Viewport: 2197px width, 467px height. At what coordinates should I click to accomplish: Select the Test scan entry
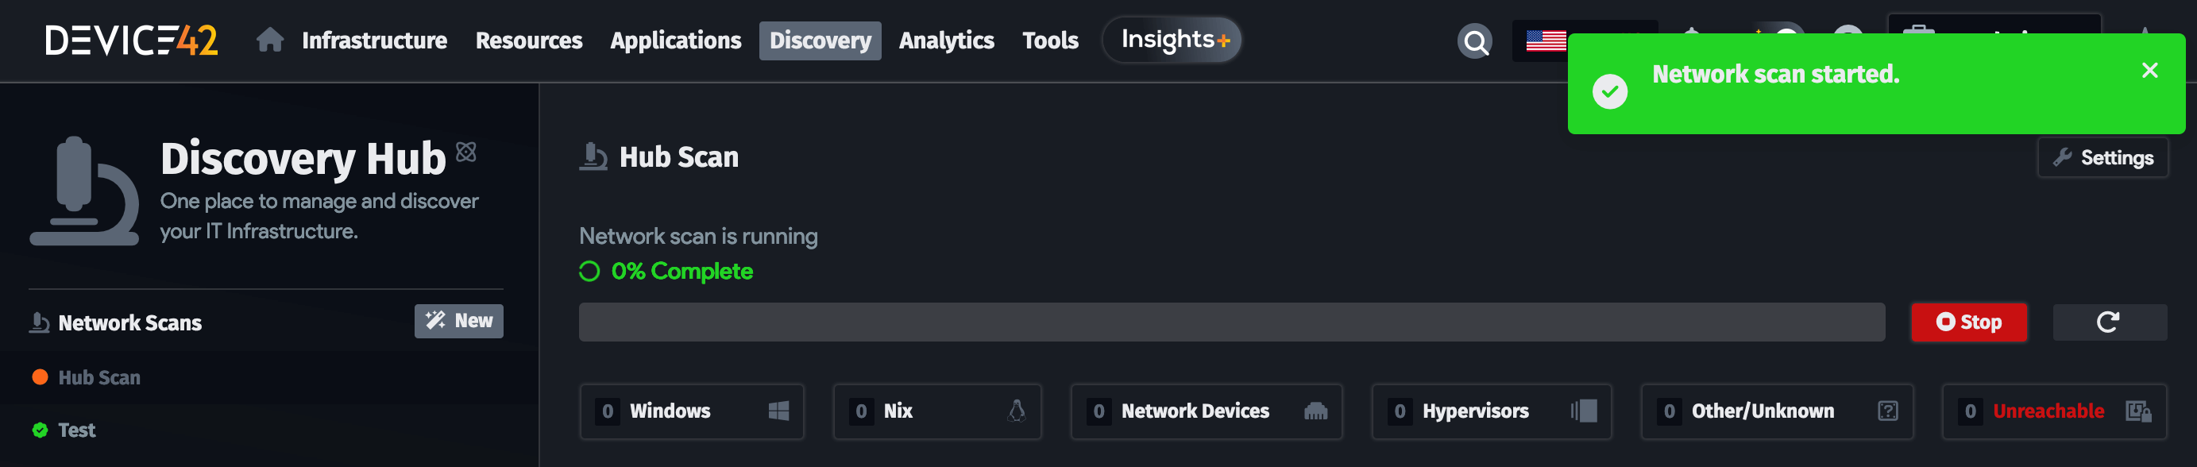tap(76, 430)
